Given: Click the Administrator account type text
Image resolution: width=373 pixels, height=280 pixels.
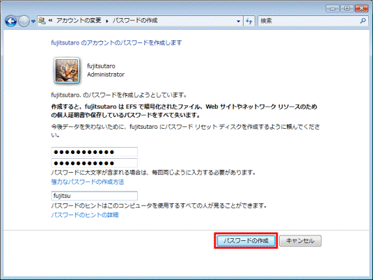Looking at the screenshot, I should pos(106,75).
